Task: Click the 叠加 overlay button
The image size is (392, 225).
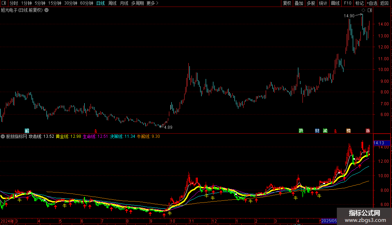Action: pyautogui.click(x=299, y=3)
